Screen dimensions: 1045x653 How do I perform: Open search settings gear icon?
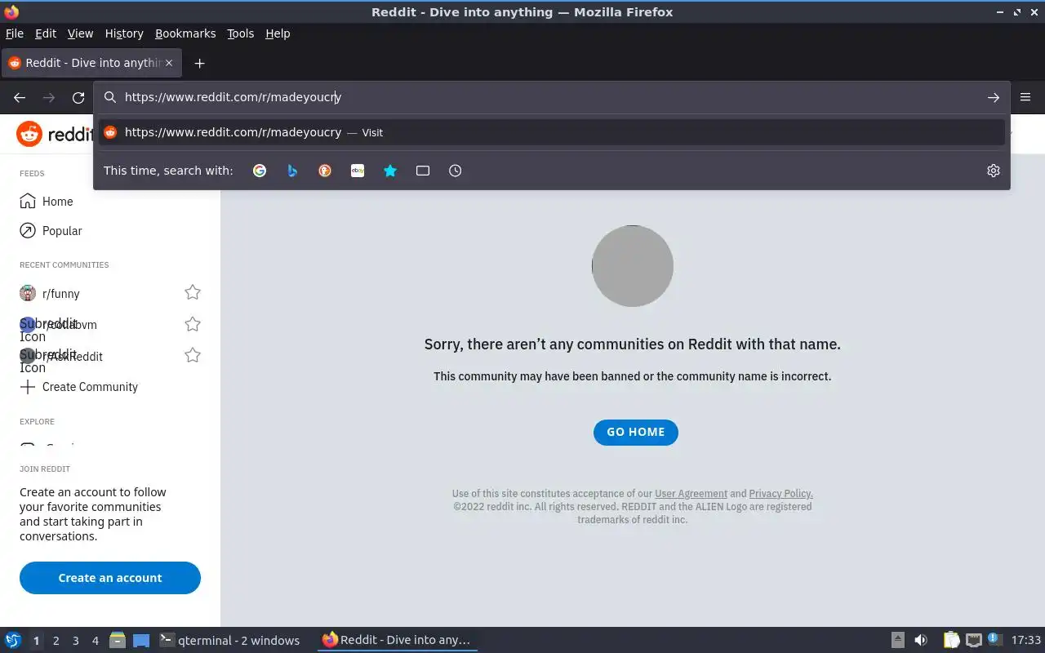[993, 171]
